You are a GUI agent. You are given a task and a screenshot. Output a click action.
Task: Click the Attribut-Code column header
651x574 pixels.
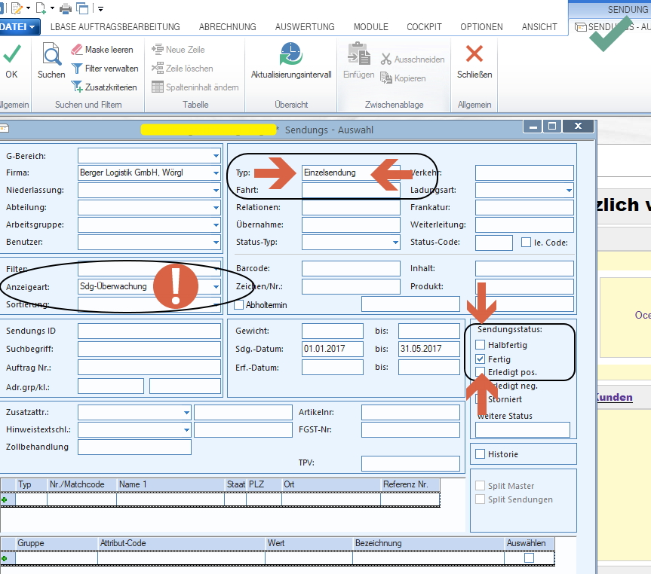182,543
